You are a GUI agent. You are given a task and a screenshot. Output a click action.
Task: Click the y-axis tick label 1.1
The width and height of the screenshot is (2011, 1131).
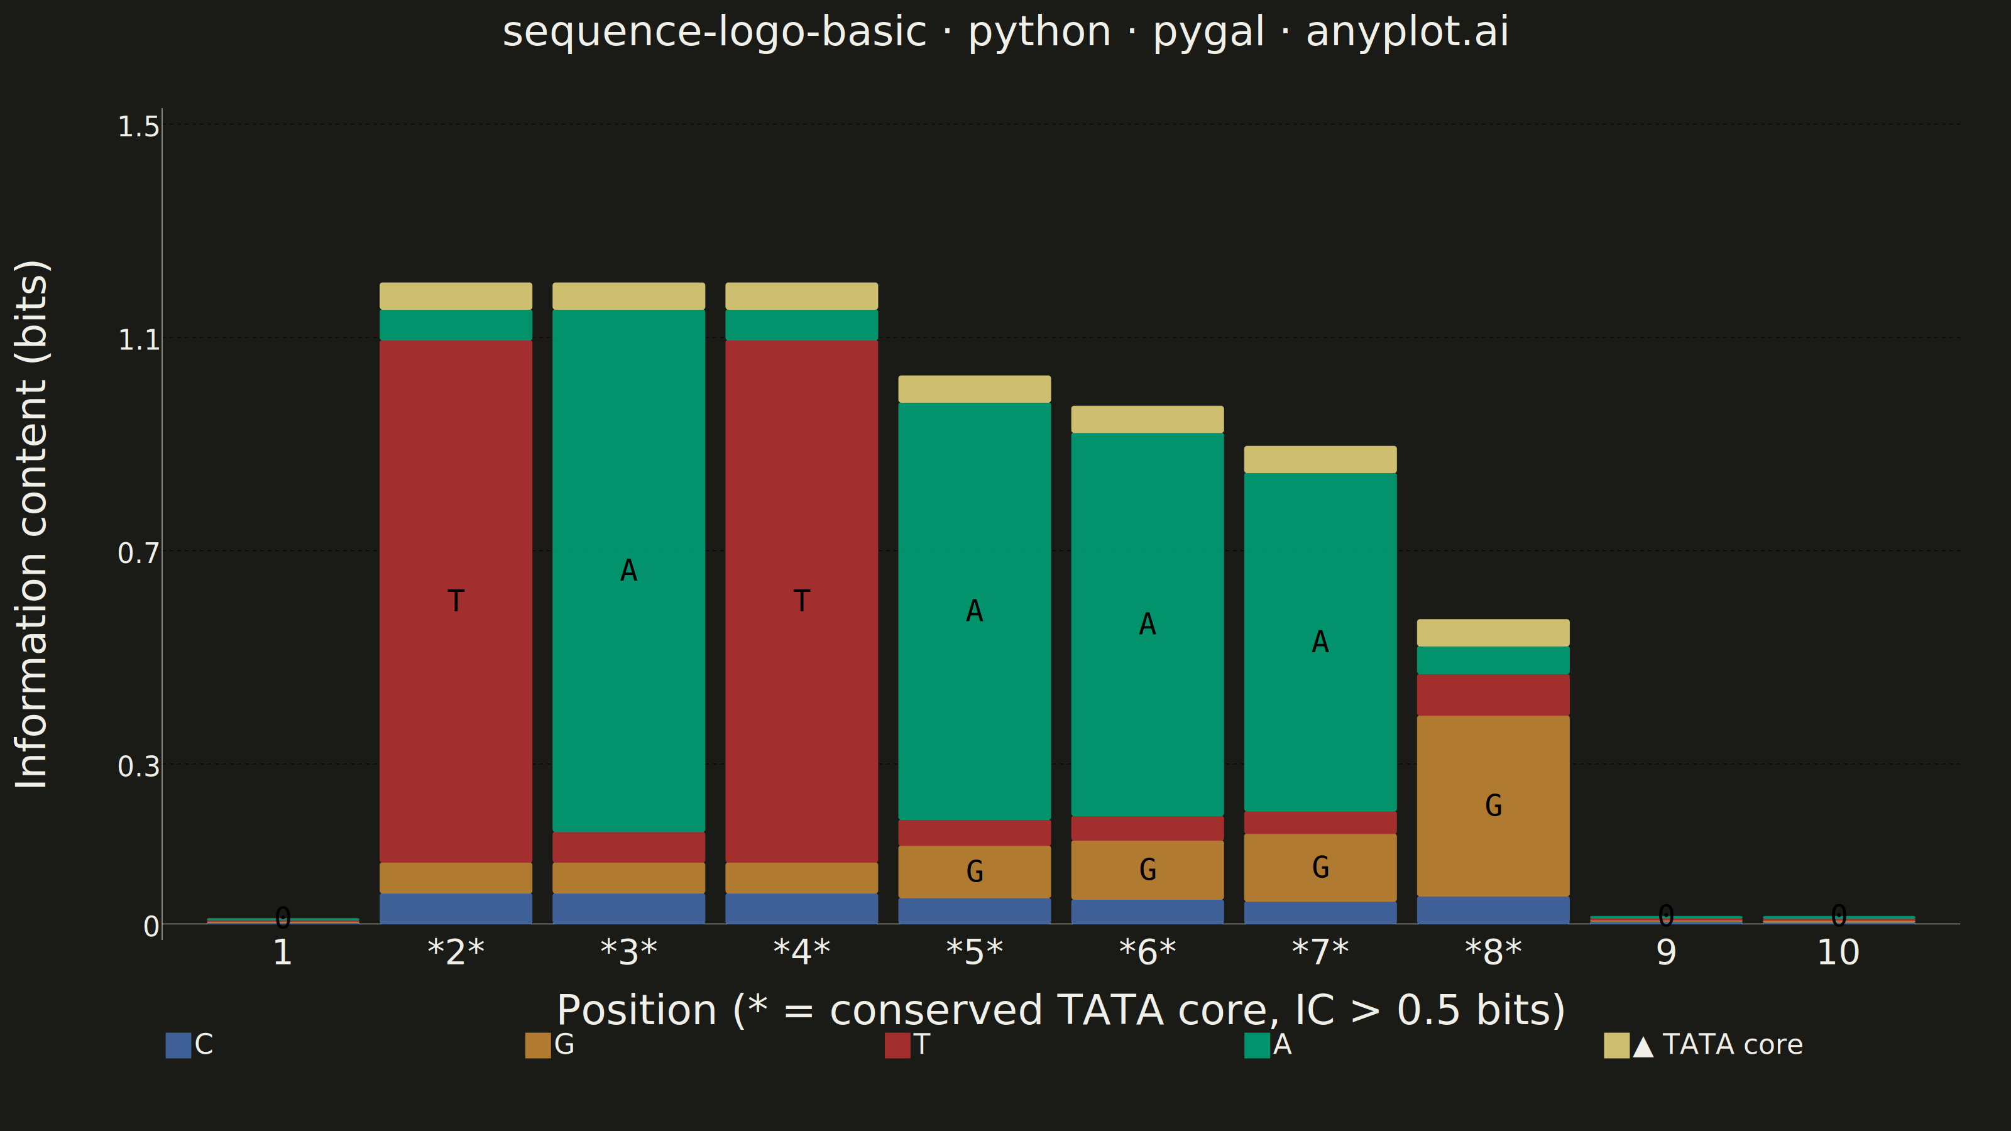click(138, 339)
